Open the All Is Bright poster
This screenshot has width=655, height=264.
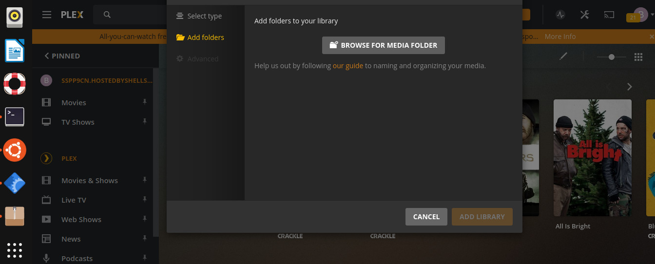point(592,157)
